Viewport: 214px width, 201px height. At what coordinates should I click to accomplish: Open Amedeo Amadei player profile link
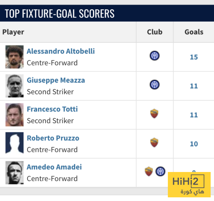coord(54,167)
